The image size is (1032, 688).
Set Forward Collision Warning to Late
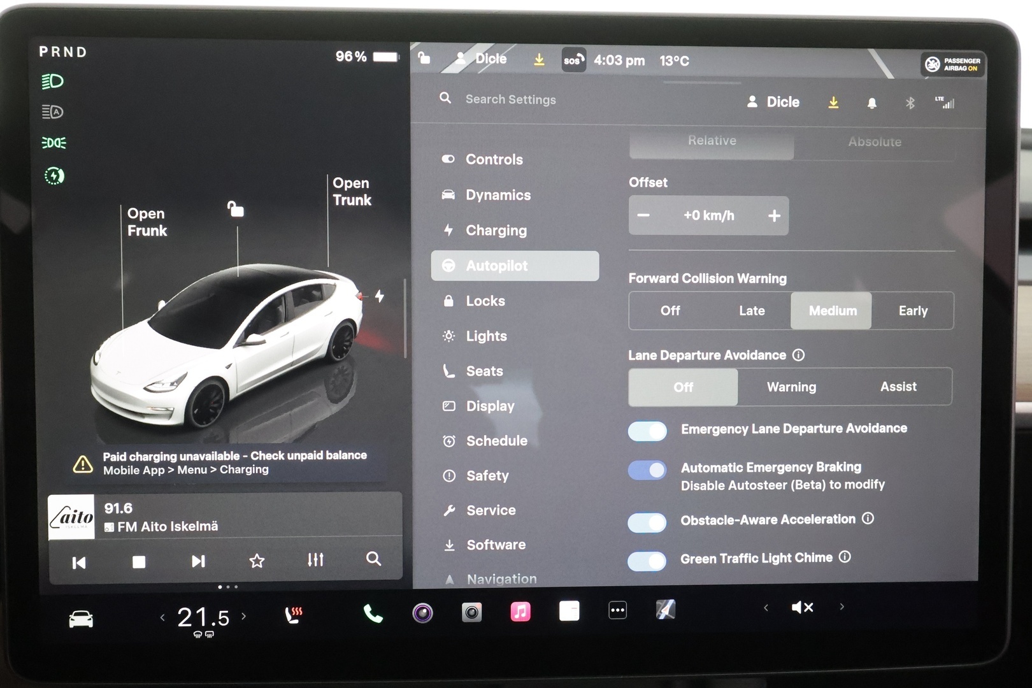pyautogui.click(x=752, y=311)
